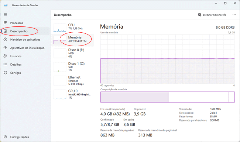Click the memory usage graph area

pyautogui.click(x=168, y=59)
